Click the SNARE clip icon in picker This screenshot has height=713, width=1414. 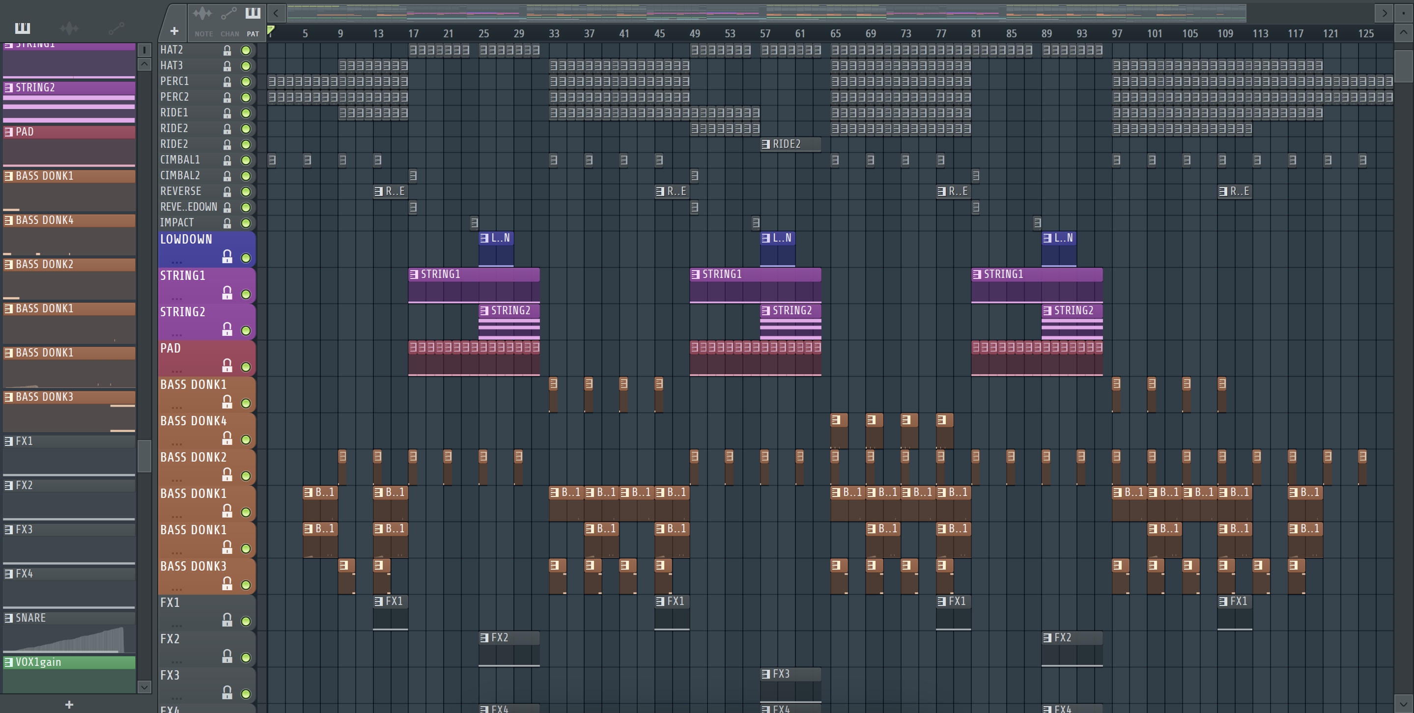click(9, 618)
